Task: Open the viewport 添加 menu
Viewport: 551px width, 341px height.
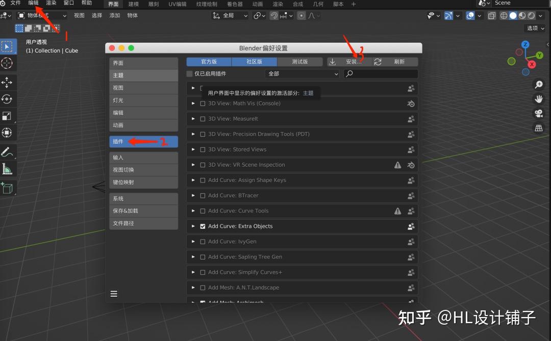Action: click(x=115, y=16)
